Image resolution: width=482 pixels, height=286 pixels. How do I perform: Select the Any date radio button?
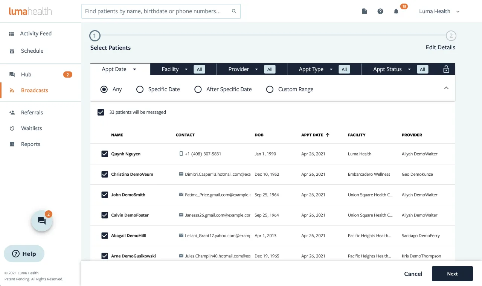pos(104,89)
